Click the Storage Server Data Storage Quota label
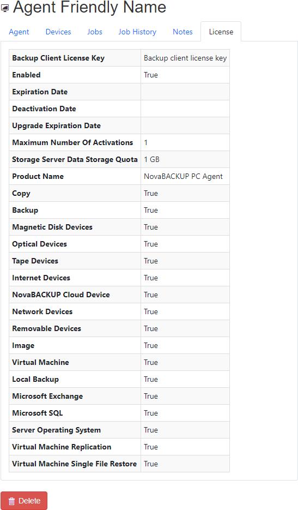The width and height of the screenshot is (298, 510). (75, 159)
